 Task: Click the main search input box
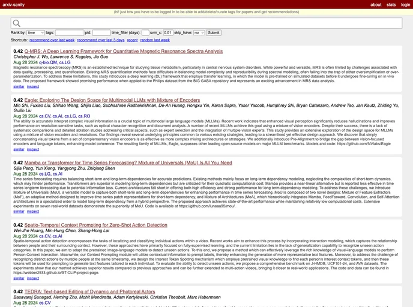tap(206, 23)
